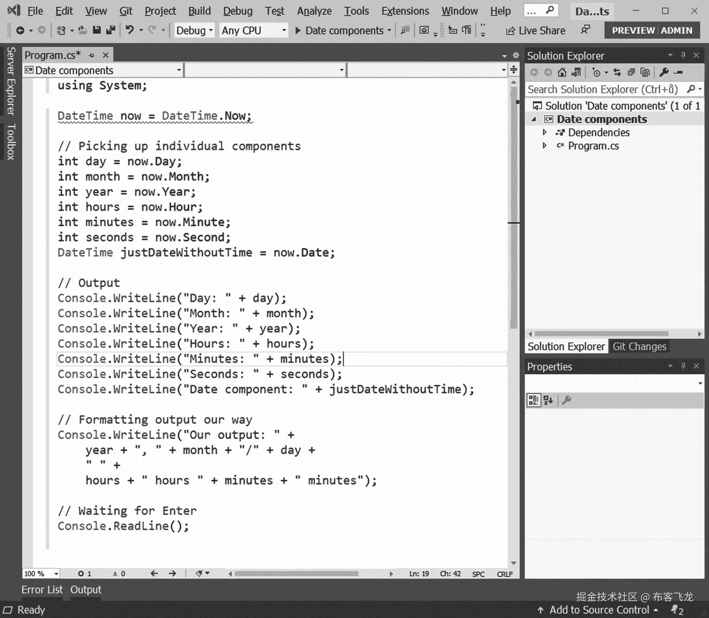Click the errors count indicator
Screen dimensions: 709x618
[84, 574]
